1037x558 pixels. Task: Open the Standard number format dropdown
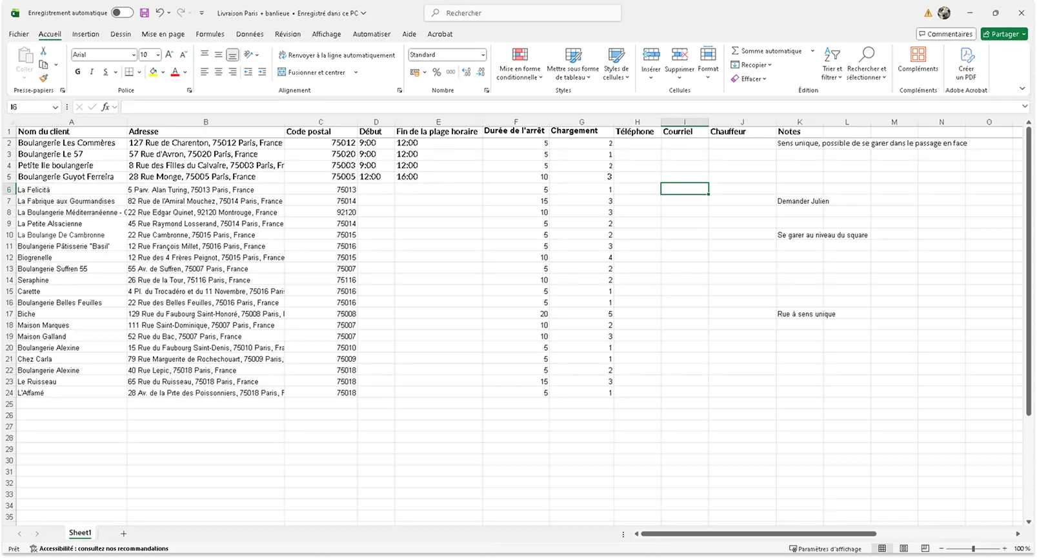(483, 55)
